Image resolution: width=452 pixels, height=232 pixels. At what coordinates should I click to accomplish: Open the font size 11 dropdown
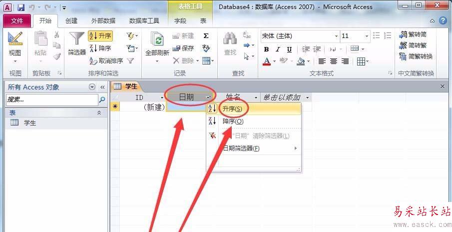(367, 36)
